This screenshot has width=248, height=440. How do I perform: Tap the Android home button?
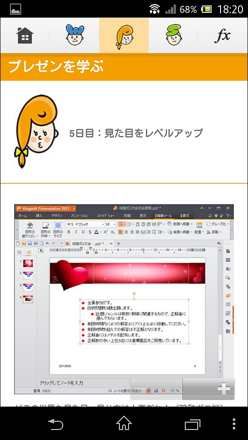pos(124,423)
